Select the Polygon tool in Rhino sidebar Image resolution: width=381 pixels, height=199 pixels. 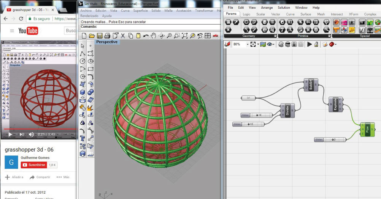[x=83, y=77]
